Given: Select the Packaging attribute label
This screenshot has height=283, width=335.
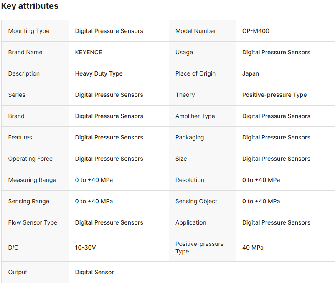Looking at the screenshot, I should click(190, 137).
